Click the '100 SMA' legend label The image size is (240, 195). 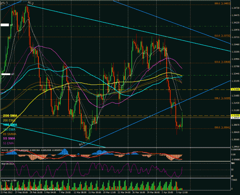click(10, 125)
